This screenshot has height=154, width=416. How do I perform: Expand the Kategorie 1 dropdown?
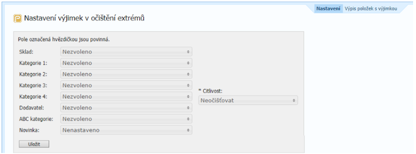tap(126, 63)
